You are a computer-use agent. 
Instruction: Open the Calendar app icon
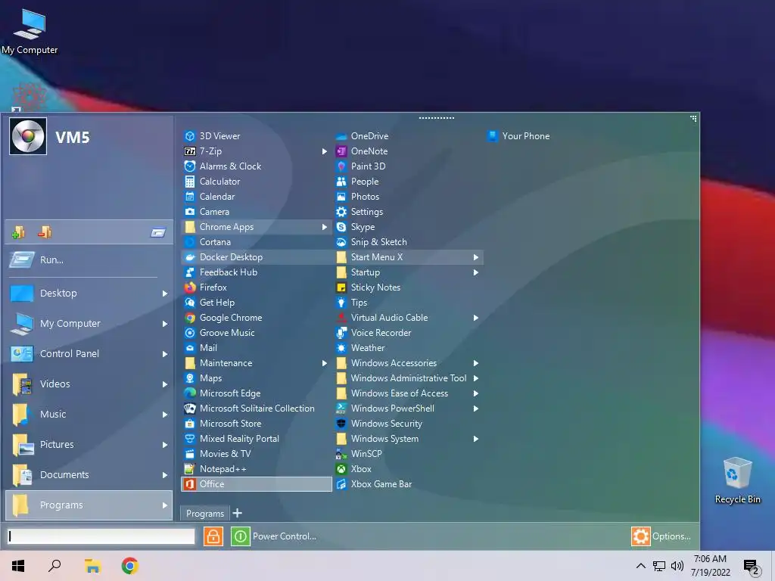[x=190, y=197]
